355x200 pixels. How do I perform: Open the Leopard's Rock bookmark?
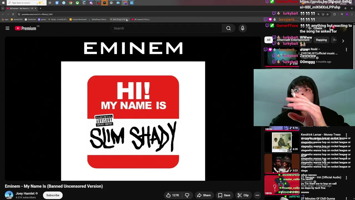pyautogui.click(x=141, y=19)
